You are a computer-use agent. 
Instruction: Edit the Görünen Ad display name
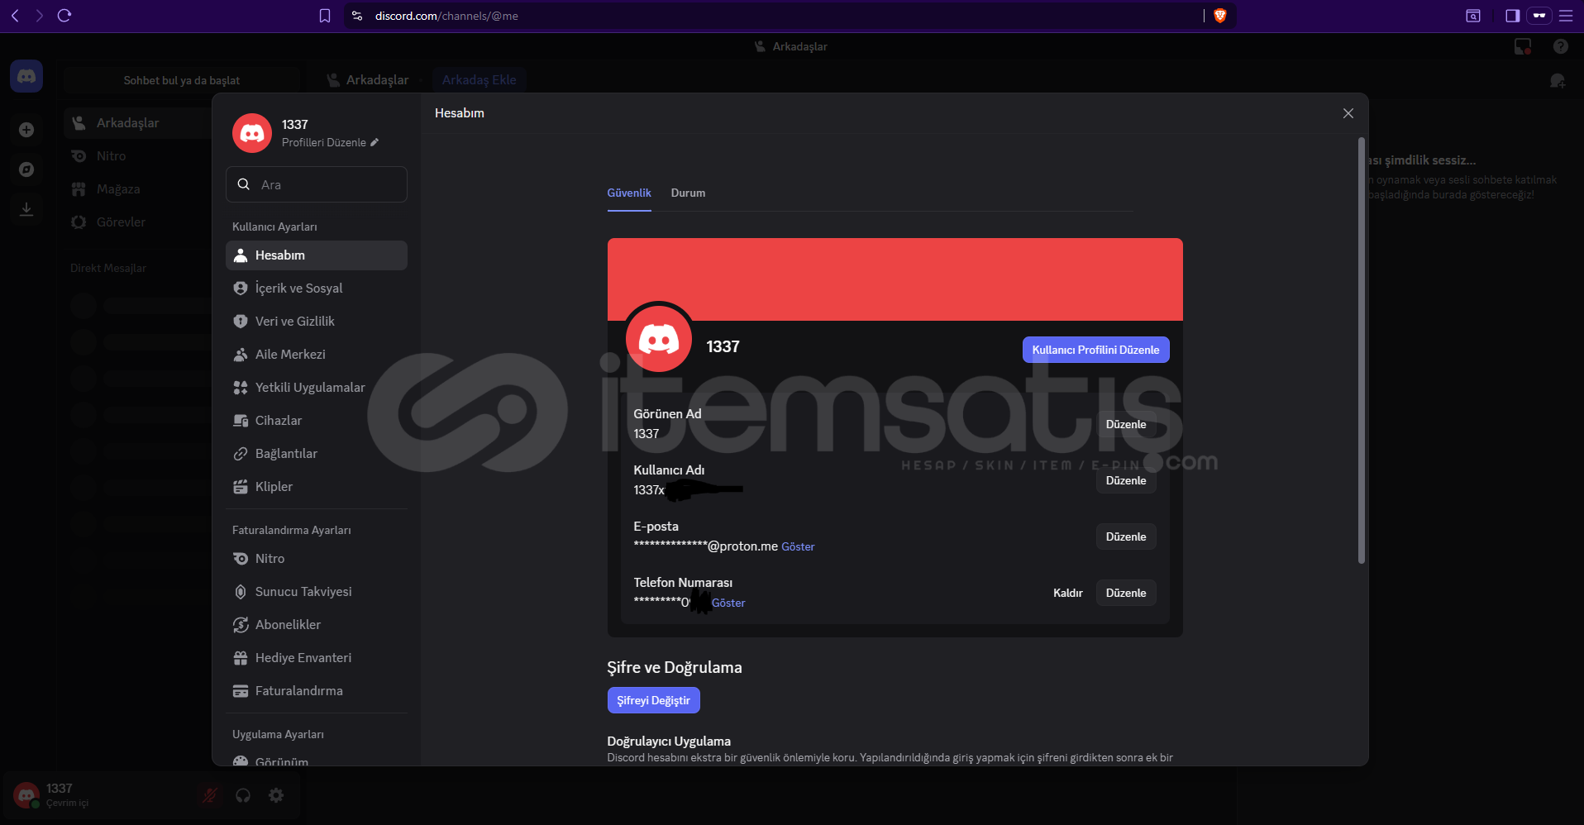coord(1126,424)
